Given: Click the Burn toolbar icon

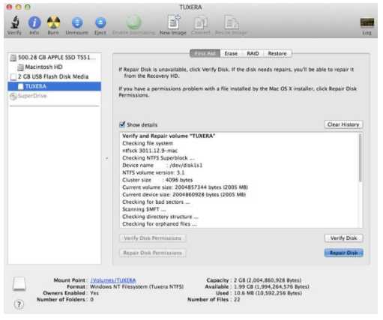Looking at the screenshot, I should coord(53,25).
